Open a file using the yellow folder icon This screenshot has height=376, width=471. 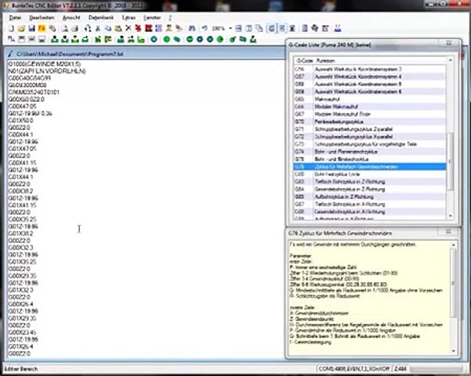click(21, 28)
